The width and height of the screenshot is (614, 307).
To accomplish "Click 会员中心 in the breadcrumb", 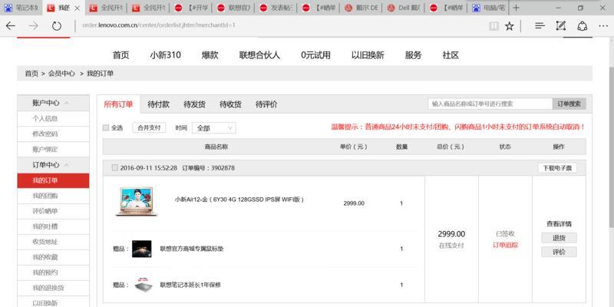I will tap(61, 73).
